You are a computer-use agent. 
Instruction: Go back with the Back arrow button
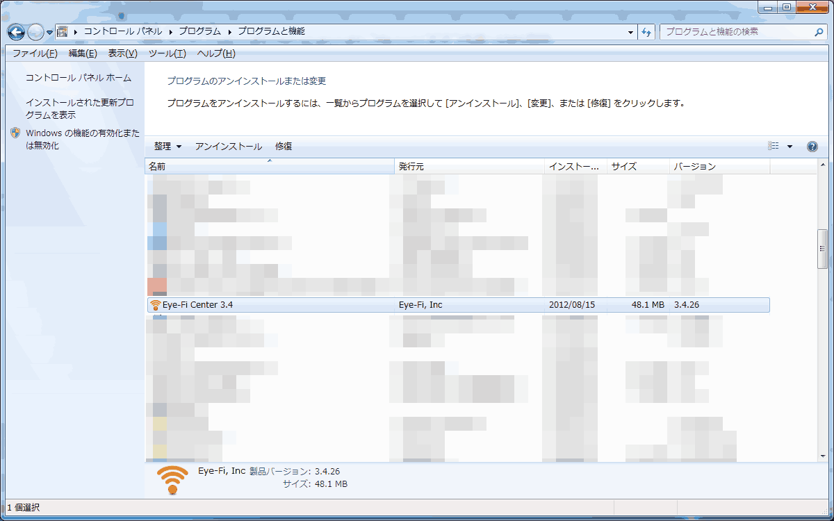16,32
